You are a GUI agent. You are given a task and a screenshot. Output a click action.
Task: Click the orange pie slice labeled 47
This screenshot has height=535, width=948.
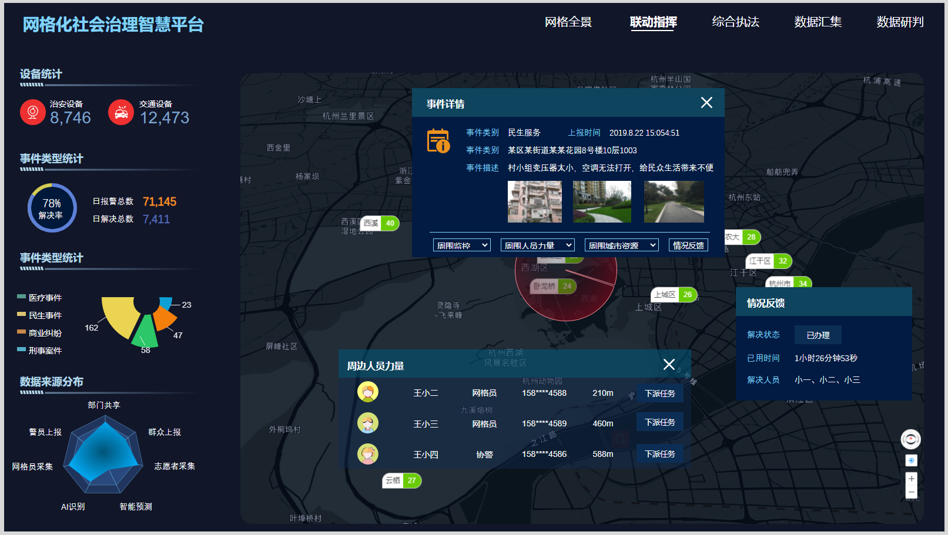[165, 318]
